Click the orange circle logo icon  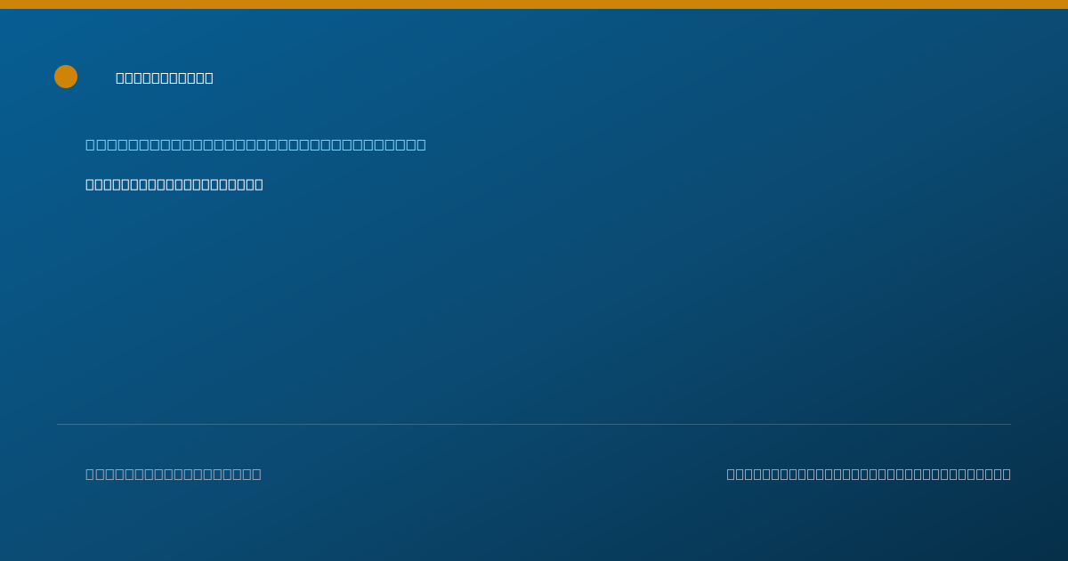[x=66, y=77]
